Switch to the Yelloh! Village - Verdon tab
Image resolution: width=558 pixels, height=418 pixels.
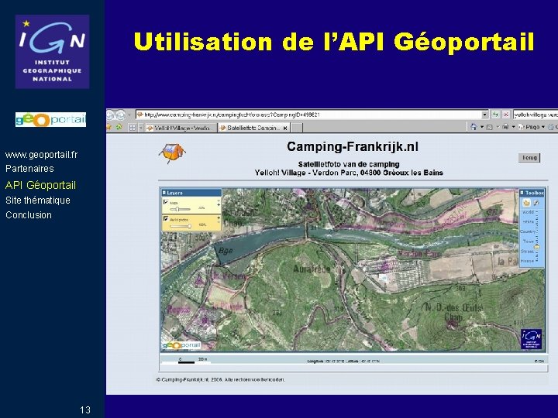[181, 128]
